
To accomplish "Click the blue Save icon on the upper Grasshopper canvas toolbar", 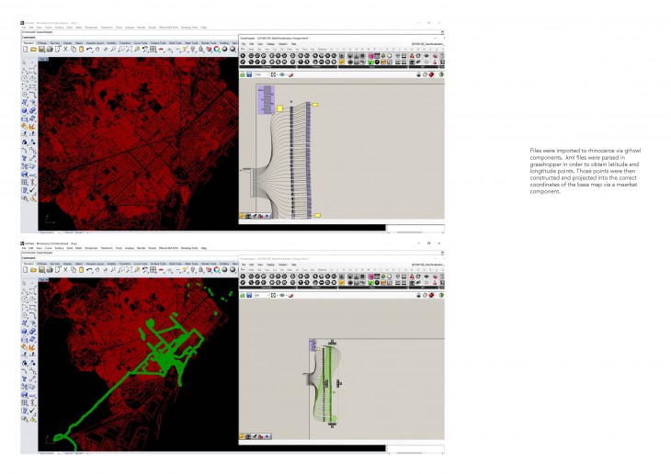I will click(249, 74).
